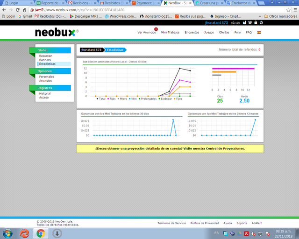Viewport: 299px width, 239px height.
Task: Switch to the Crear una browser tab
Action: 209,3
